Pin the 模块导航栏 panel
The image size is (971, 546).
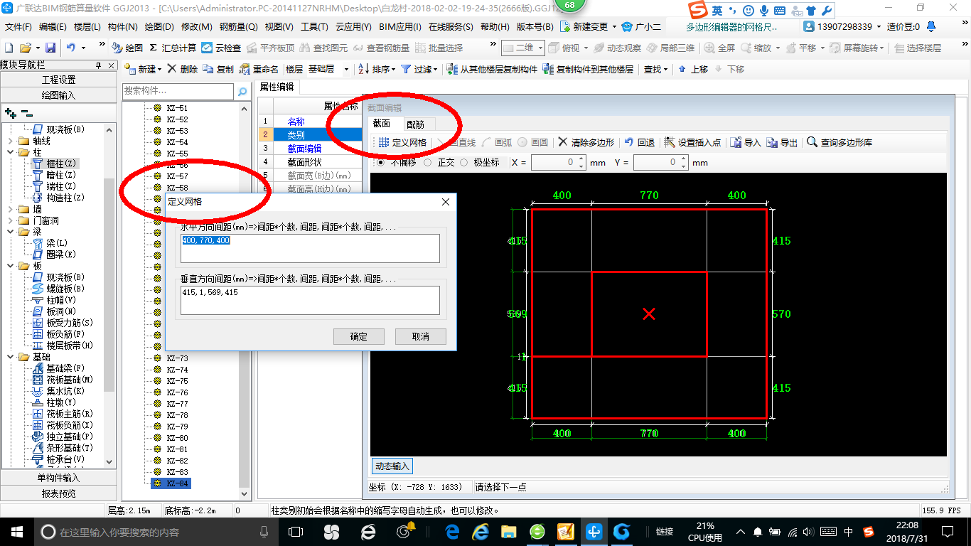click(x=98, y=65)
